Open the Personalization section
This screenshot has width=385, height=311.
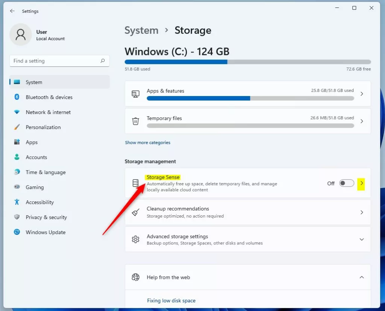click(x=60, y=127)
